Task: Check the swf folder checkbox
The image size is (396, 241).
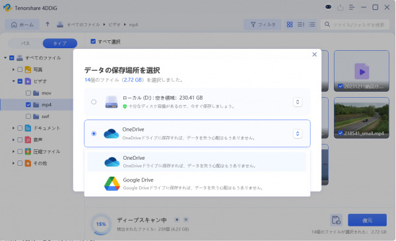Action: tap(28, 116)
